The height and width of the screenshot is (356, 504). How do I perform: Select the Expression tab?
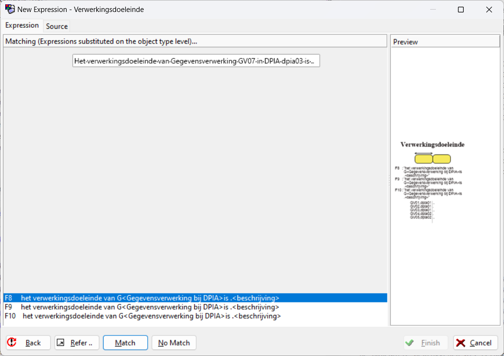point(22,25)
